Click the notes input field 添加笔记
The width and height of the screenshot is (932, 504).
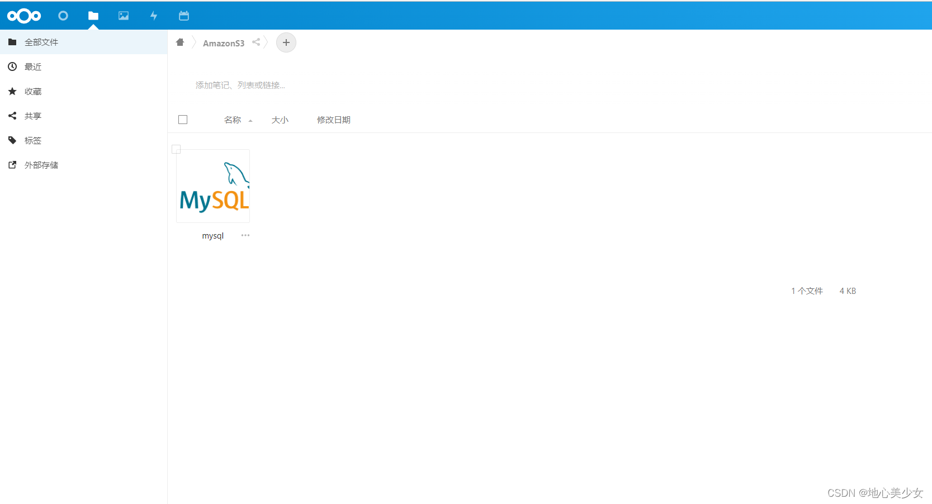pos(240,85)
